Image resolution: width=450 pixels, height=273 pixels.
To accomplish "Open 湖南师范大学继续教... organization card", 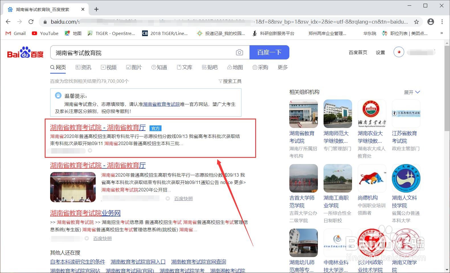I will (338, 125).
